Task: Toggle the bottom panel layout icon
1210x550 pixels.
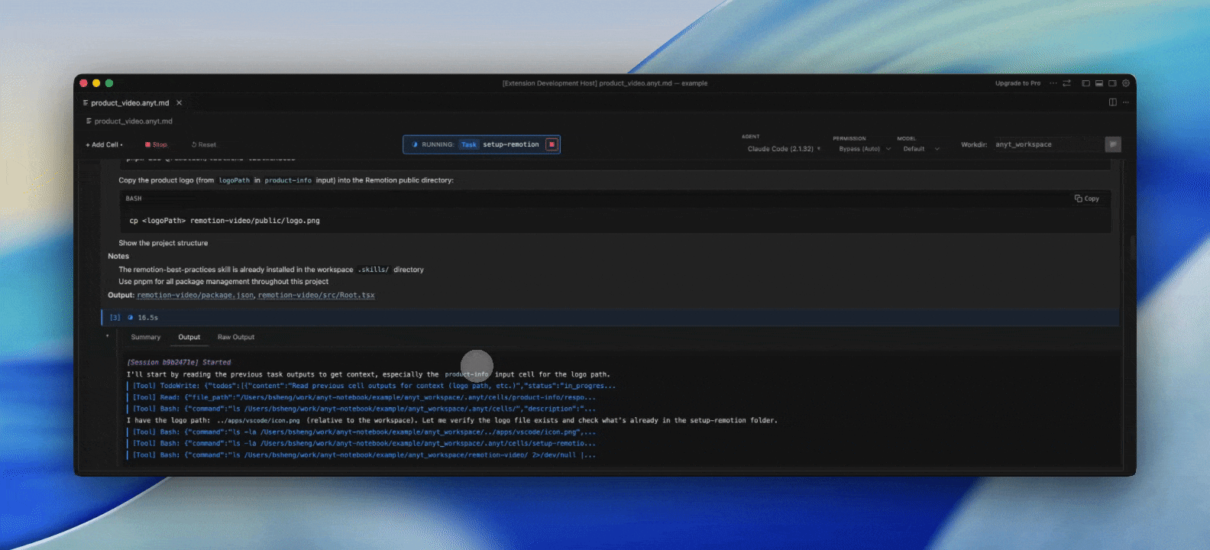Action: click(x=1099, y=83)
